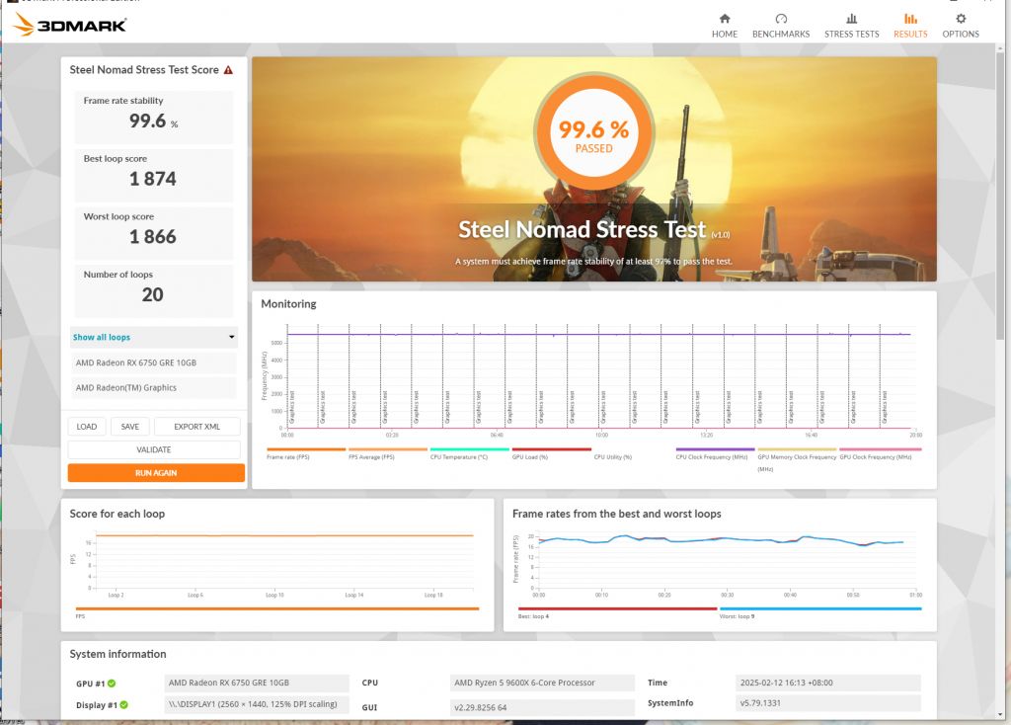Click the green checkmark next to GPU #1

coord(112,684)
